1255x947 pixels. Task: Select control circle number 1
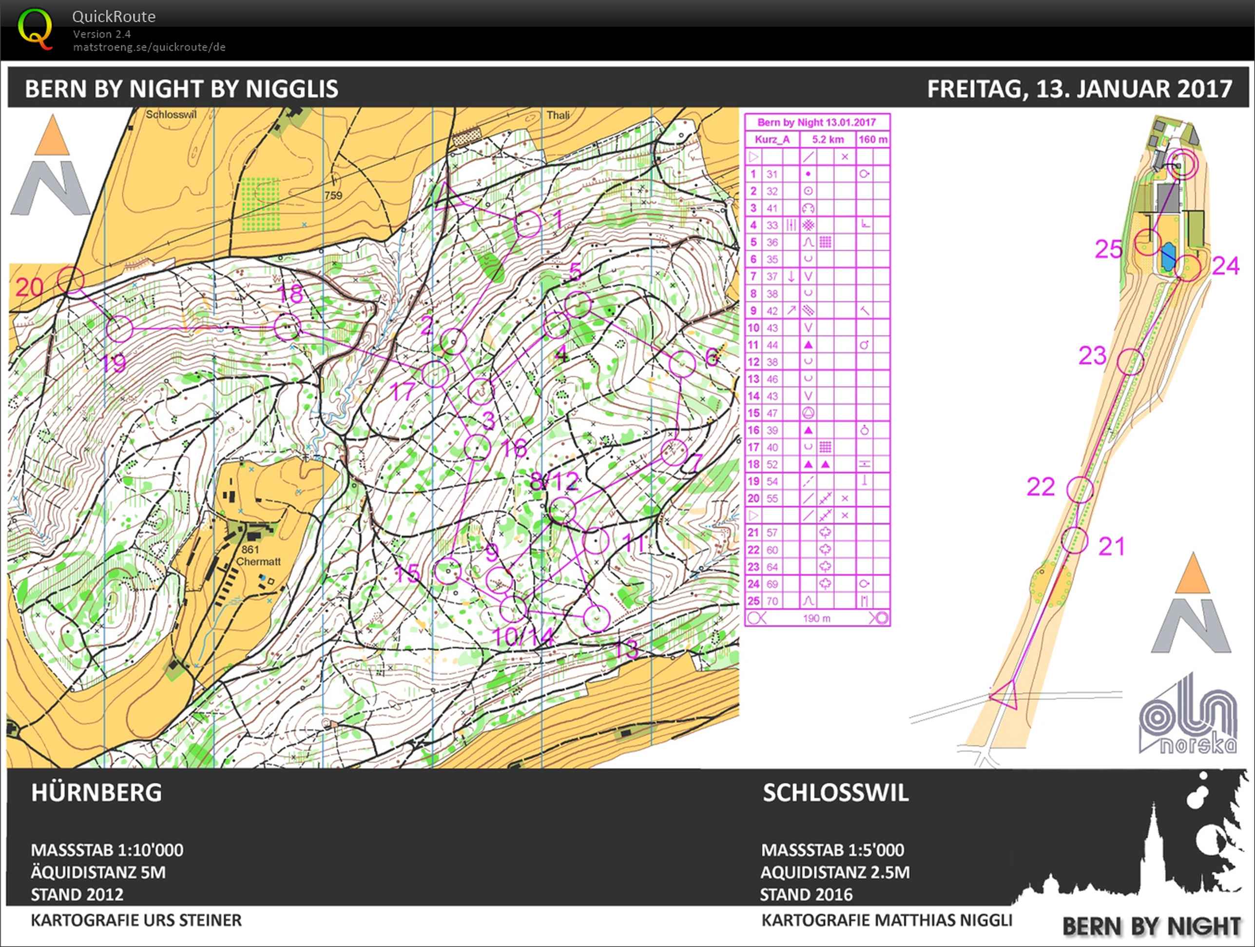click(528, 224)
